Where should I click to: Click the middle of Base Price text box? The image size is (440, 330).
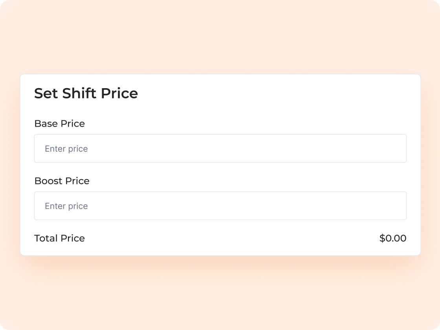coord(220,149)
